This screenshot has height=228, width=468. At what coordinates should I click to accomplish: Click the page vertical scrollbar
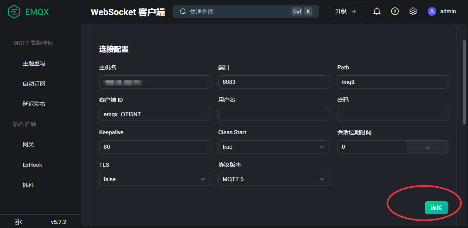click(x=464, y=81)
